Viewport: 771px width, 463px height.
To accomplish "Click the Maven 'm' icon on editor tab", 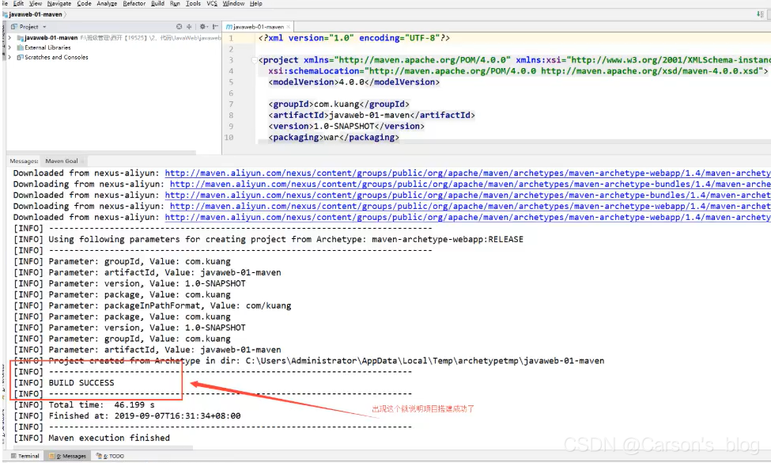I will 229,27.
